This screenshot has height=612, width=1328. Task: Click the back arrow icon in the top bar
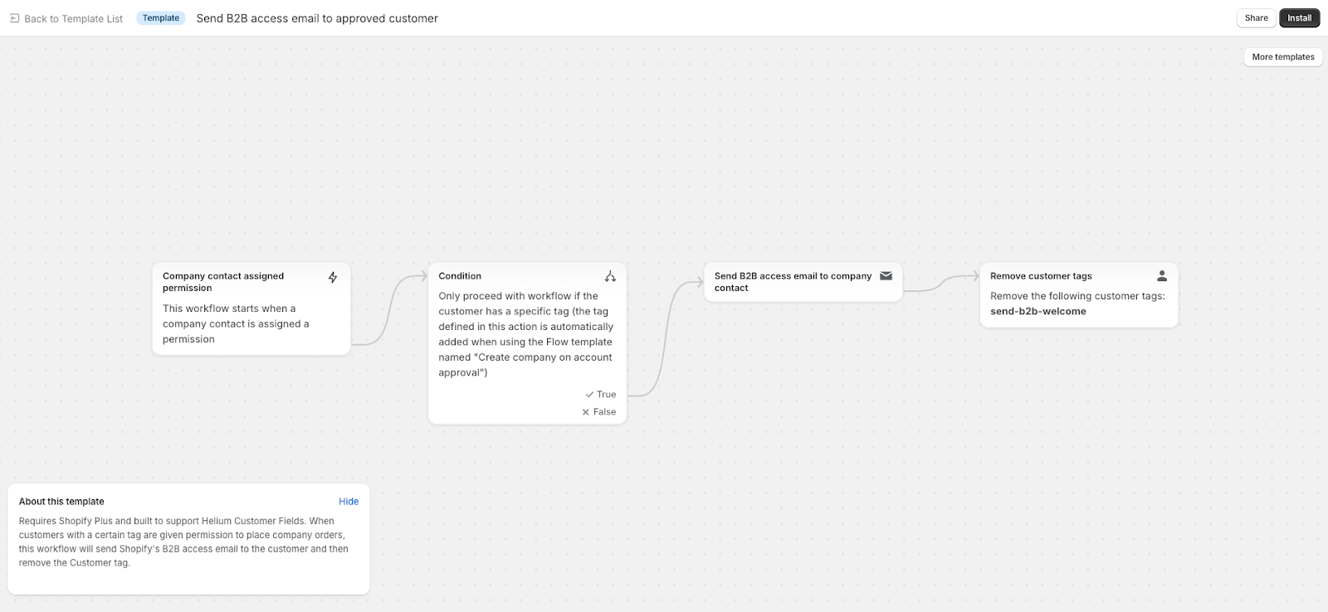click(x=14, y=17)
